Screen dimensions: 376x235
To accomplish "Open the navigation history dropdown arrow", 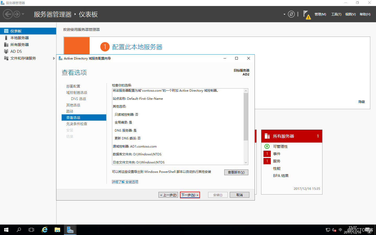I will pos(23,14).
